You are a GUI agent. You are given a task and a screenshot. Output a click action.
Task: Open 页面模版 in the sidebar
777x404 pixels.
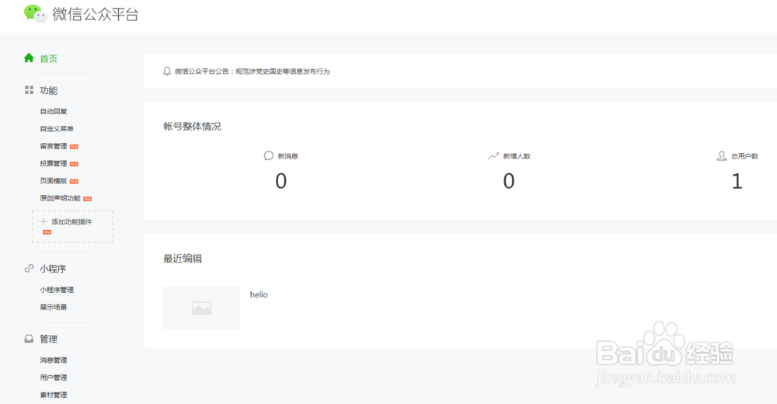(x=54, y=181)
